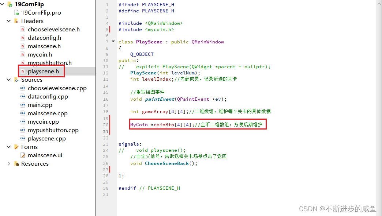Click the dataconfig.cpp file icon
382x216 pixels.
click(23, 97)
